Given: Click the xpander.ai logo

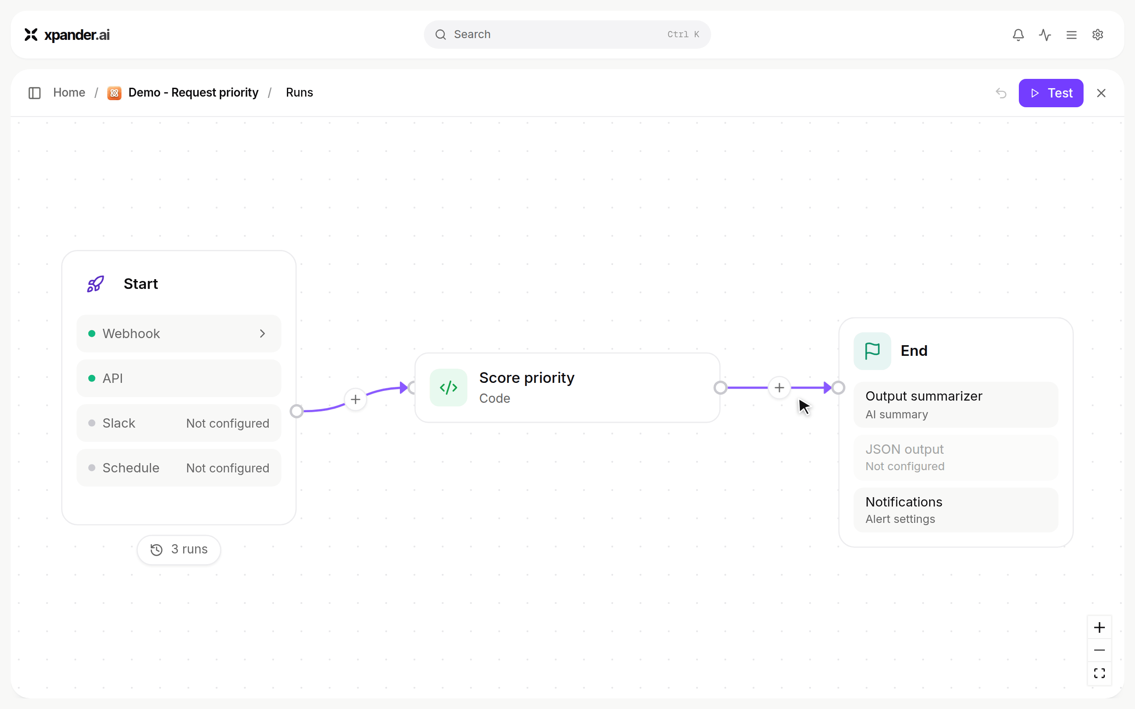Looking at the screenshot, I should (67, 35).
